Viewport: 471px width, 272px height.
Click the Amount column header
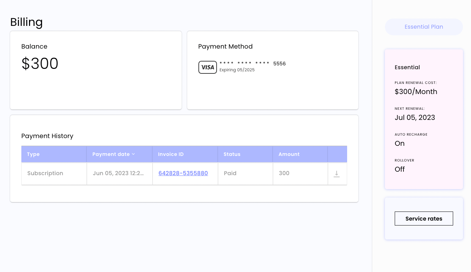289,154
